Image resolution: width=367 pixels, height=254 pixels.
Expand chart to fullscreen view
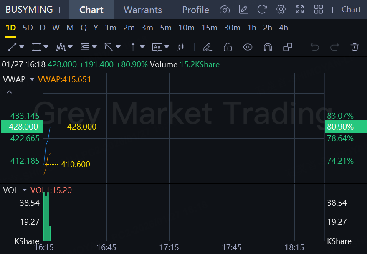coord(299,9)
